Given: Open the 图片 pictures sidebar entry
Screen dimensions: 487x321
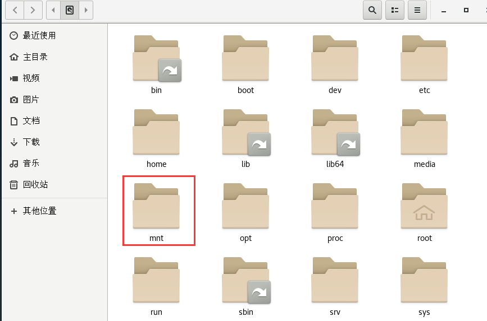Looking at the screenshot, I should click(30, 99).
